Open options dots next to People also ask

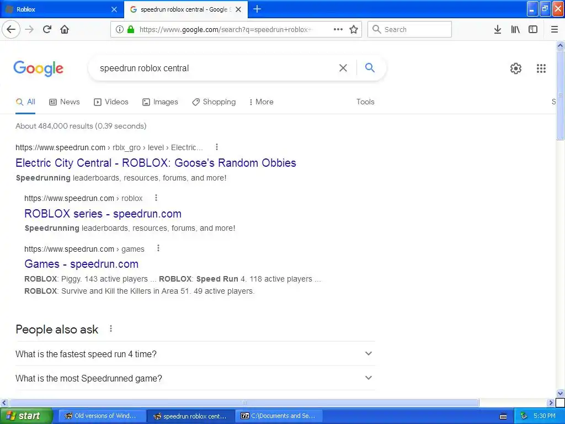pyautogui.click(x=111, y=329)
